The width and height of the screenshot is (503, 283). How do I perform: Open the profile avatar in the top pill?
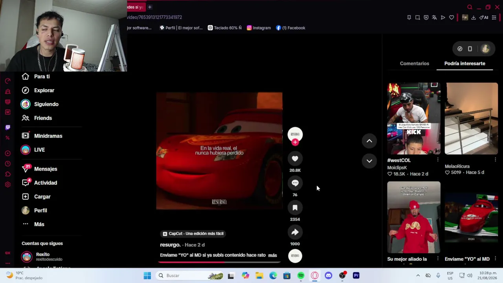point(485,48)
